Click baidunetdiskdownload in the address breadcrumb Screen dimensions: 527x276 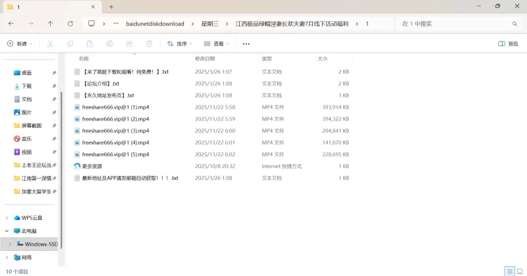(155, 24)
